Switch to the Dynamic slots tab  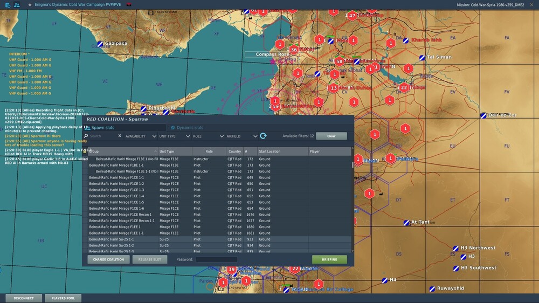tap(190, 128)
